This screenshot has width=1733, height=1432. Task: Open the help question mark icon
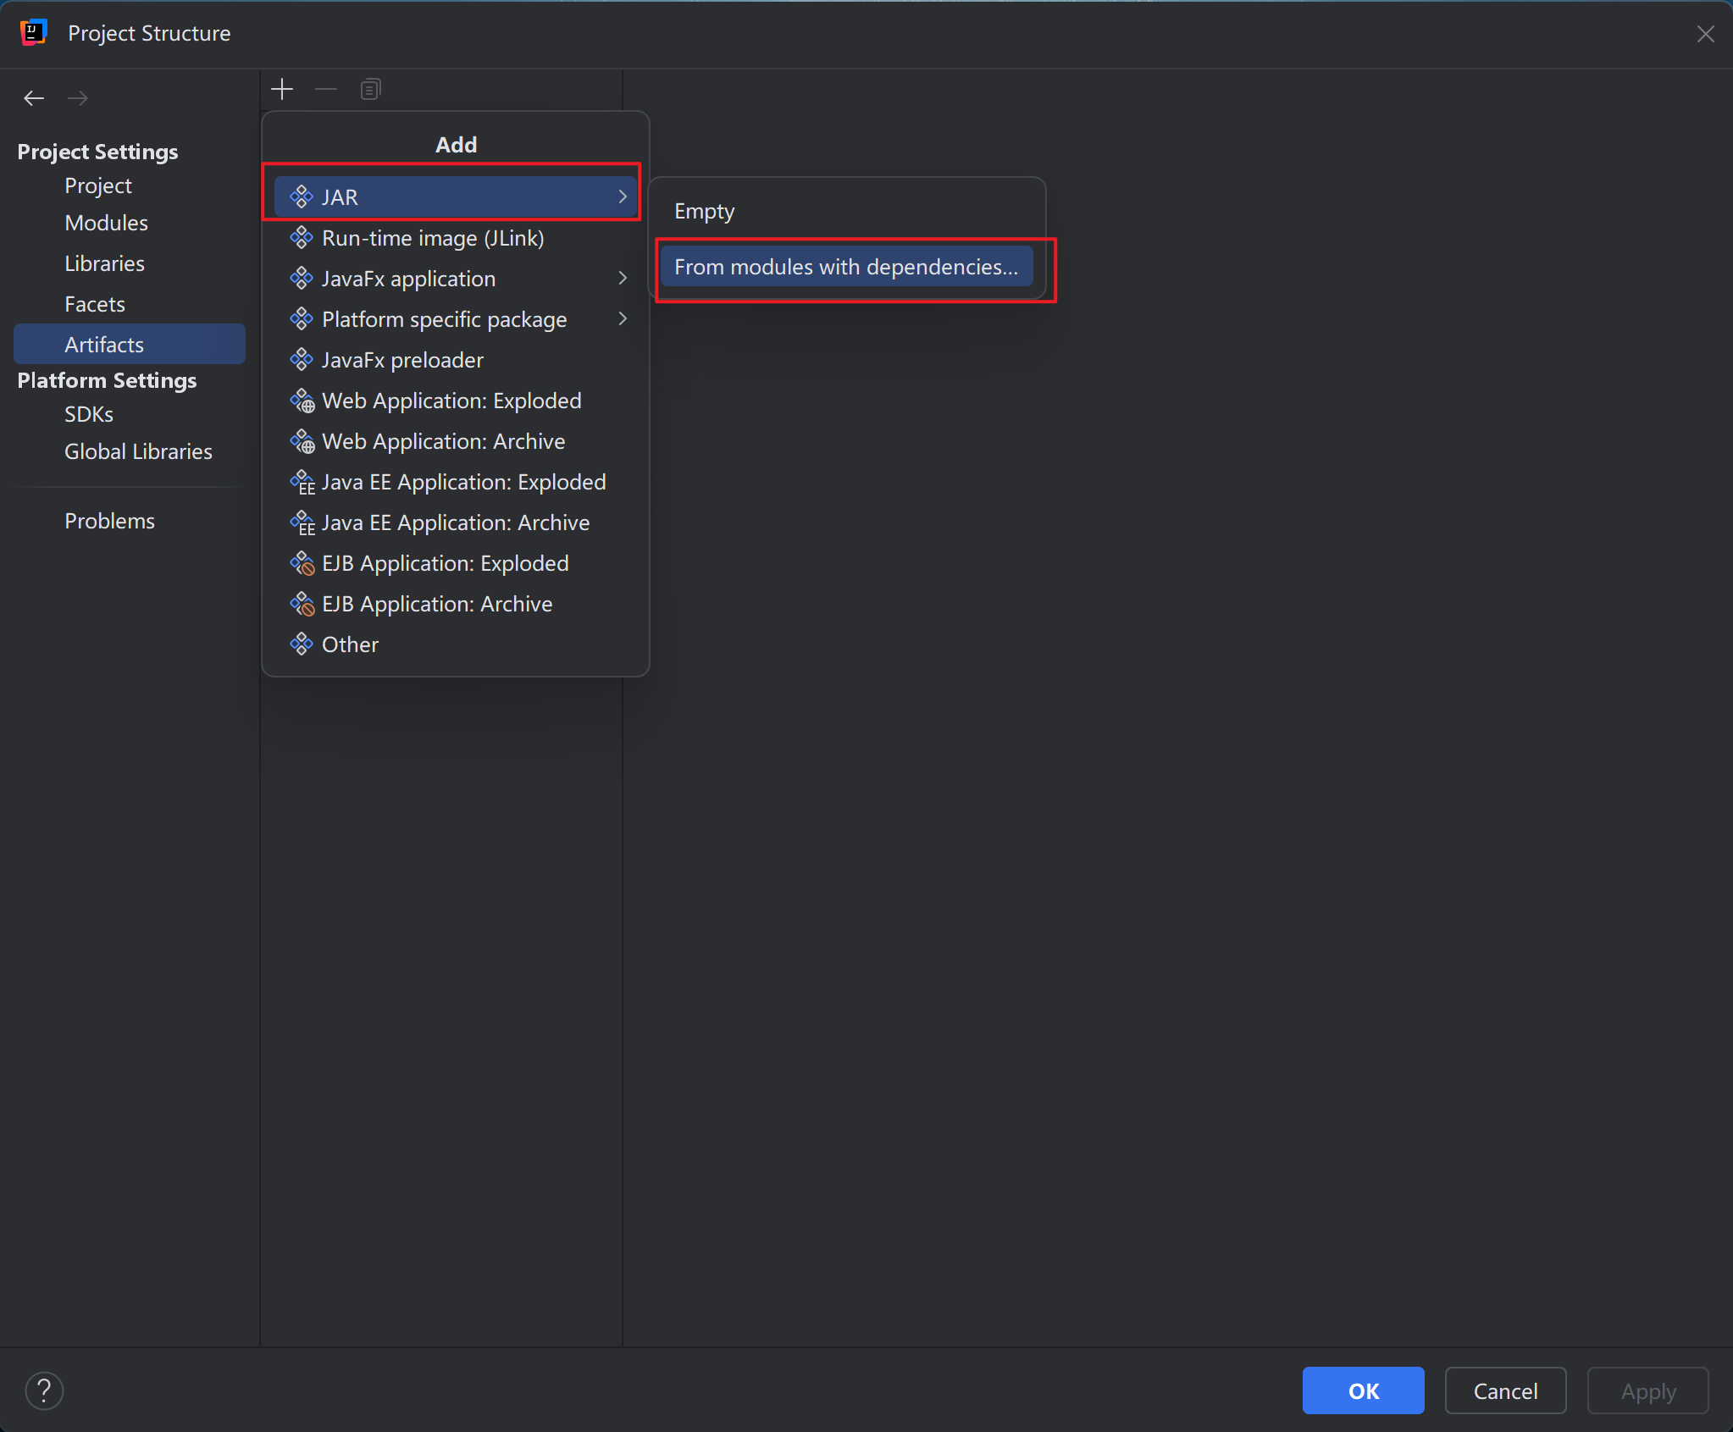(44, 1391)
